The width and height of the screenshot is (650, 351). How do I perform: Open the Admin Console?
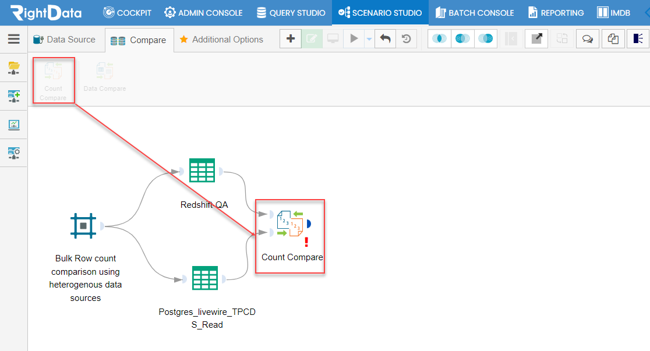coord(203,13)
